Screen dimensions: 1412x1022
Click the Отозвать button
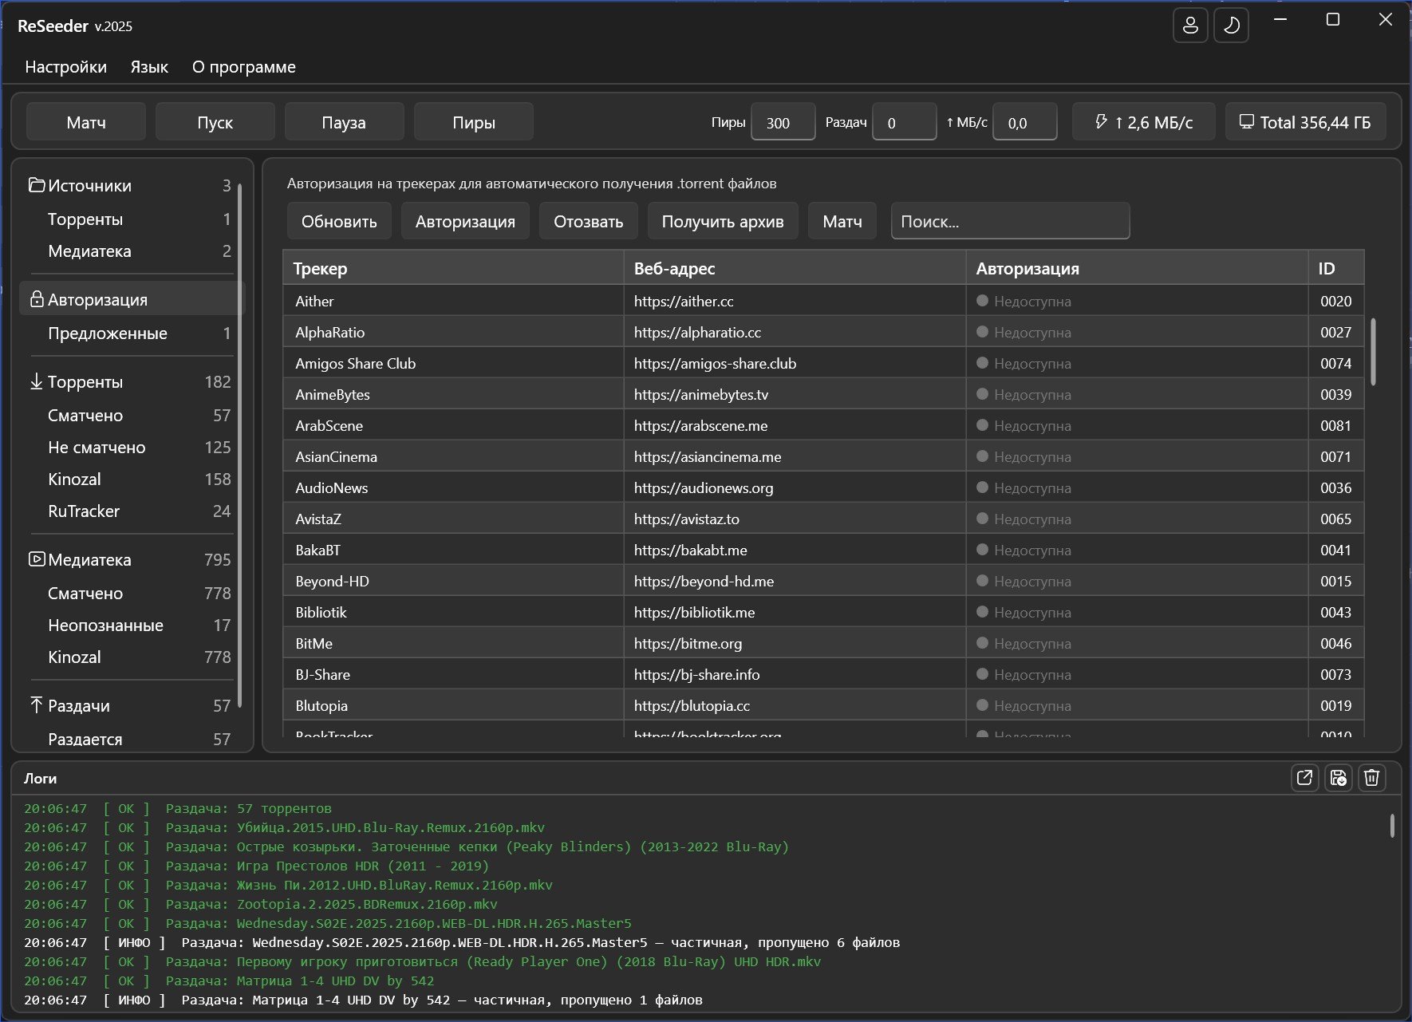tap(588, 221)
